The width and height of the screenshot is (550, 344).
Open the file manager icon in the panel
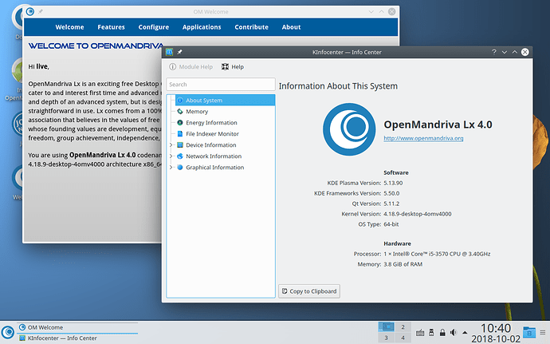[529, 332]
